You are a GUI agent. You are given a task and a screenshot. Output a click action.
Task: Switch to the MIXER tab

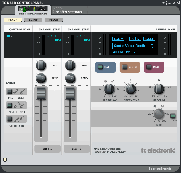click(x=13, y=20)
